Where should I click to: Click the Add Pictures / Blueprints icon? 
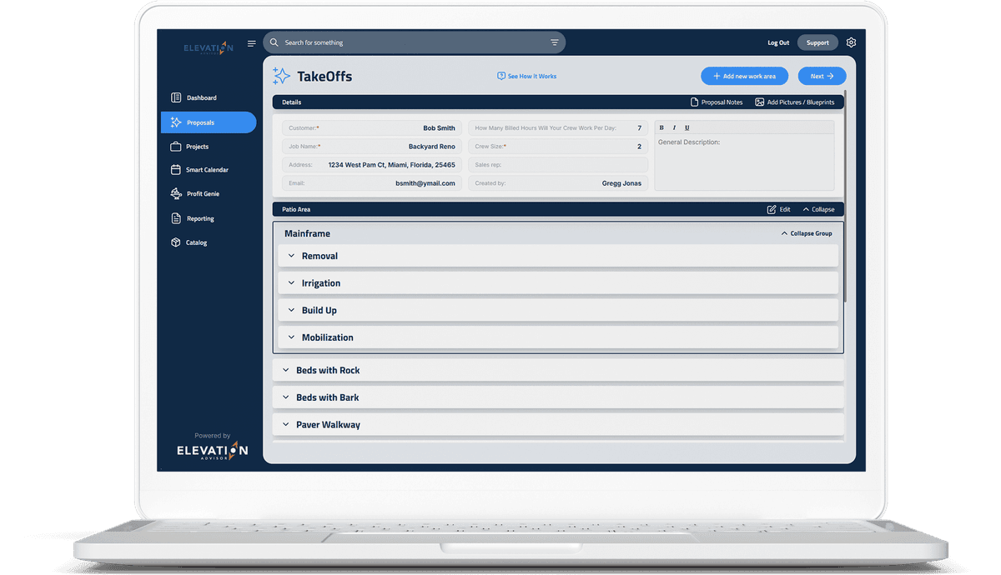point(760,102)
